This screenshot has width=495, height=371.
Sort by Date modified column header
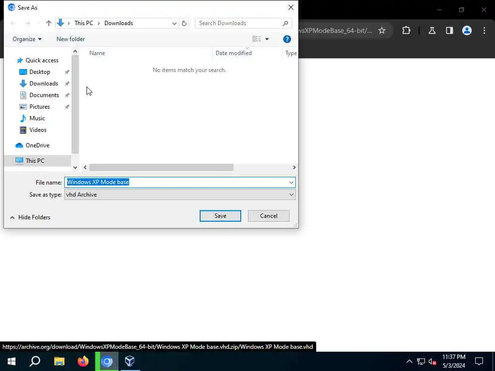pyautogui.click(x=233, y=53)
